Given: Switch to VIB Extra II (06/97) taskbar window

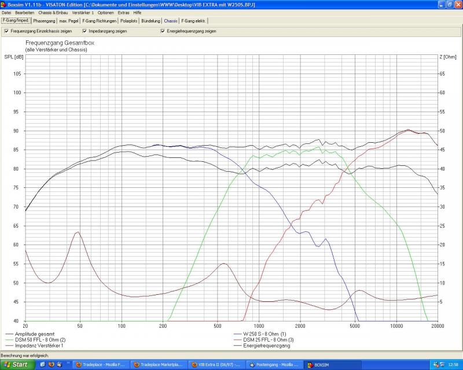Looking at the screenshot, I should 216,365.
